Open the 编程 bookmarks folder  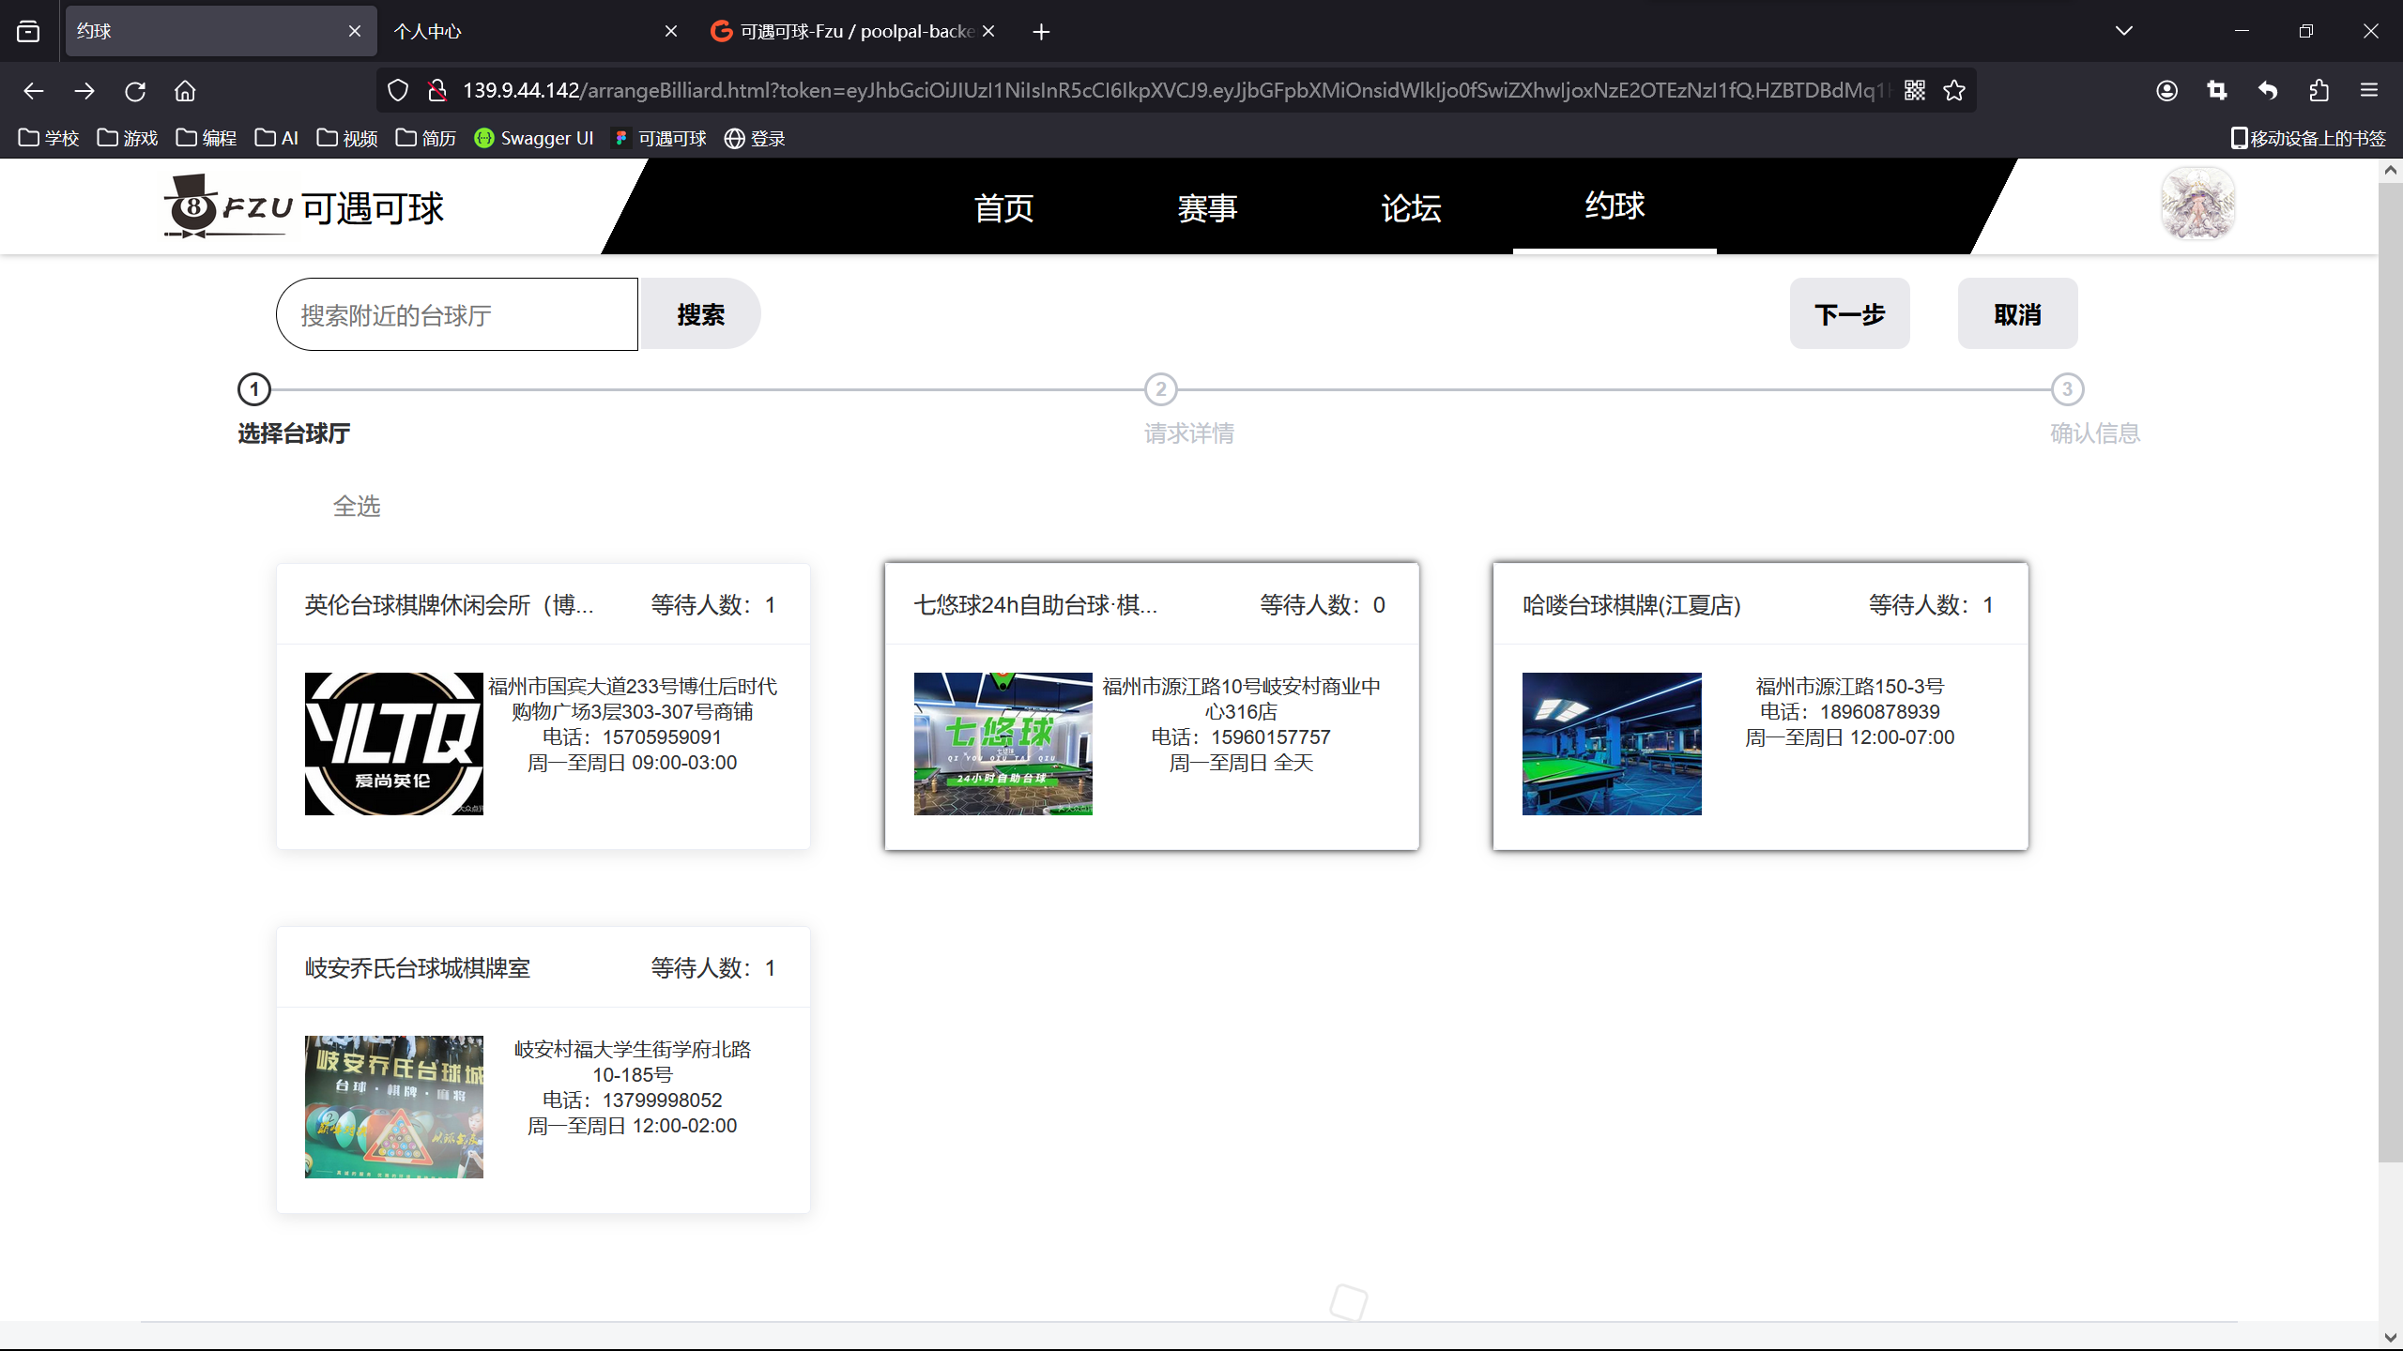point(207,138)
